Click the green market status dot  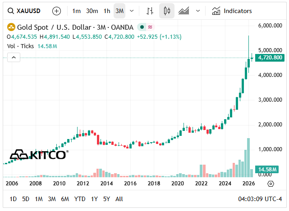(x=142, y=27)
